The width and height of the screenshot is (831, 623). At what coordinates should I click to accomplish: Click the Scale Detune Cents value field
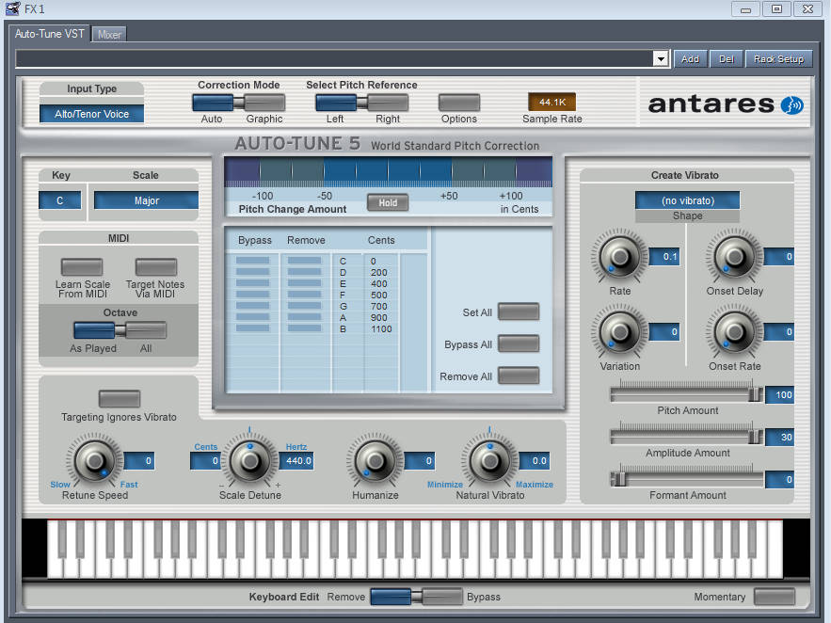(205, 461)
